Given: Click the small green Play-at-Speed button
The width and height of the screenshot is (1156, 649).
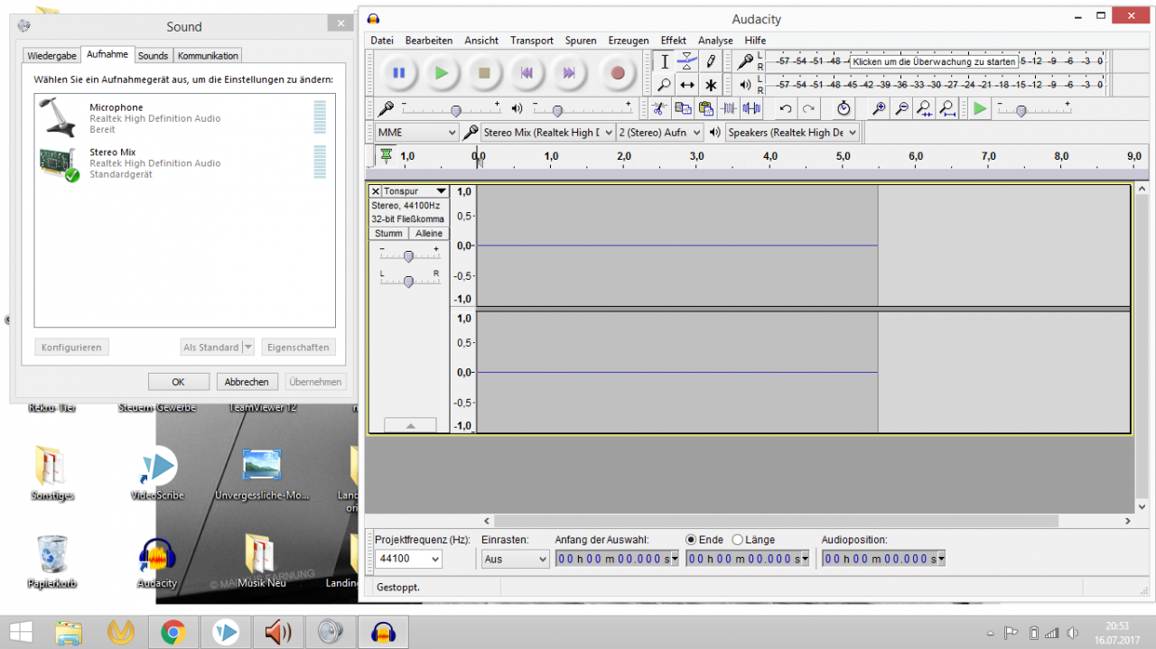Looking at the screenshot, I should (981, 109).
